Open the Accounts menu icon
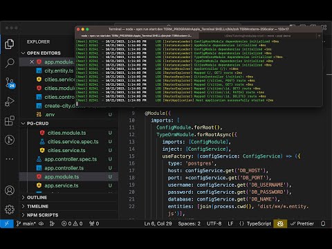 (x=10, y=190)
